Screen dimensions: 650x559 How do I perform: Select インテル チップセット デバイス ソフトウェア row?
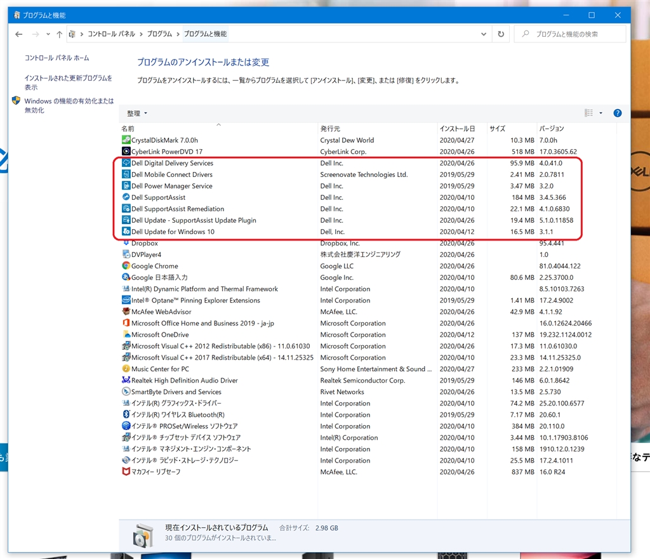click(x=368, y=437)
